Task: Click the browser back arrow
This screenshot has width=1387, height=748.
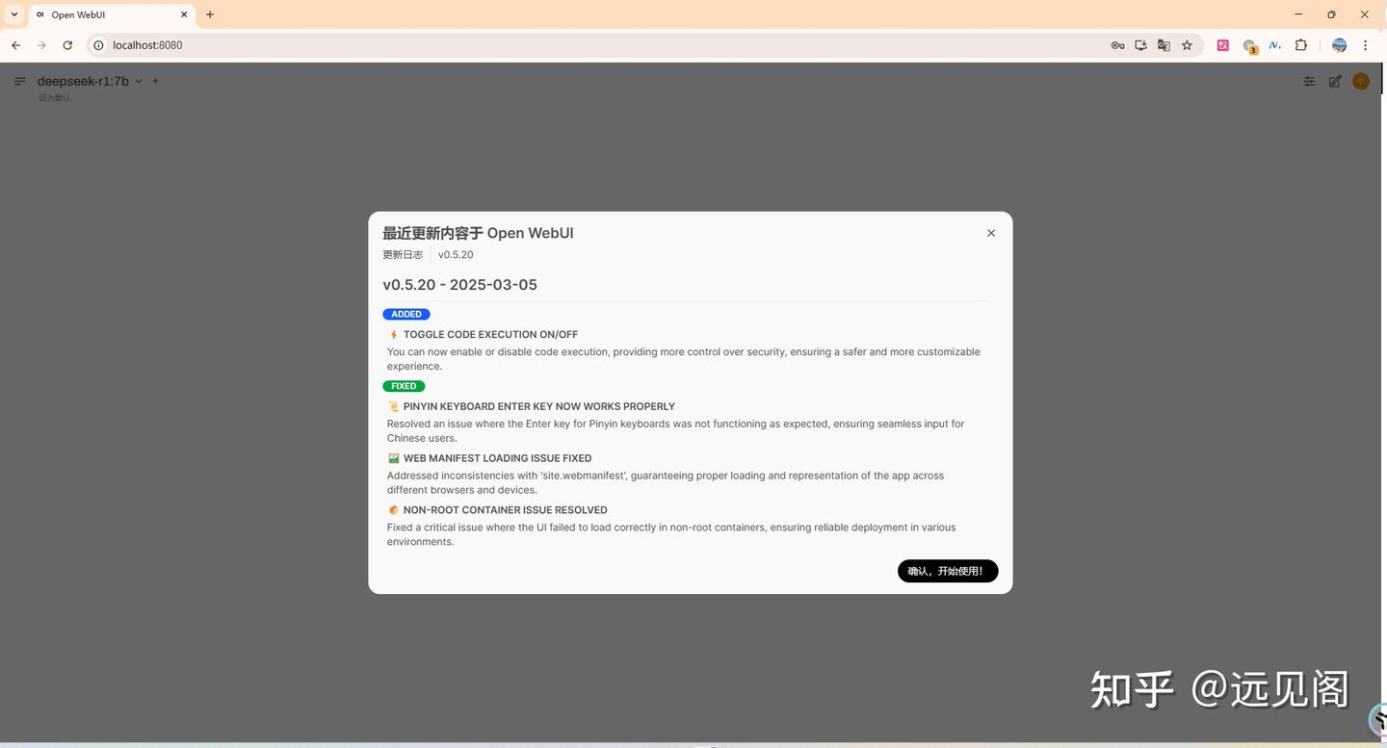Action: click(x=15, y=44)
